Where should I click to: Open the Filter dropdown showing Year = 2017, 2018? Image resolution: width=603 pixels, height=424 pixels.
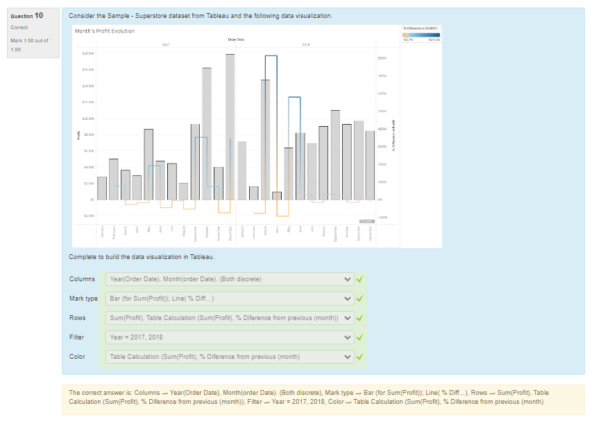pyautogui.click(x=230, y=337)
